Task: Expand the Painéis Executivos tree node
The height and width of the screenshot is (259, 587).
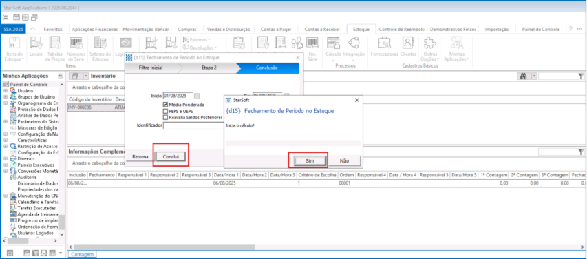Action: (6, 165)
